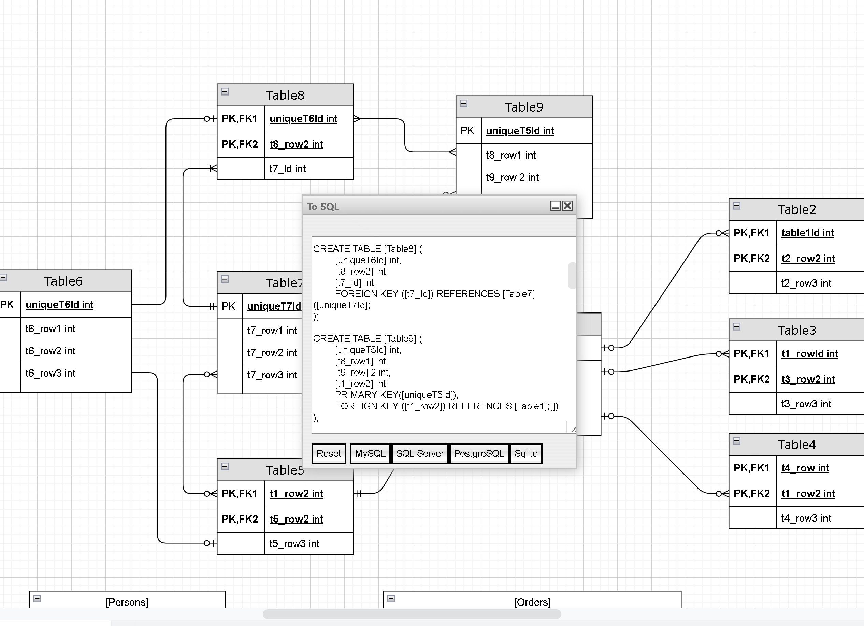Toggle the Table7 collapsed state
This screenshot has height=626, width=864.
coord(225,279)
